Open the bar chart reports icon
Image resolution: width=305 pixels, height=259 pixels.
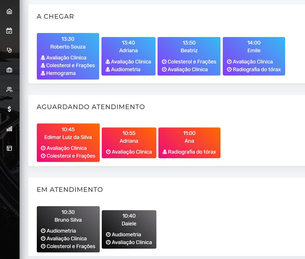(x=9, y=129)
